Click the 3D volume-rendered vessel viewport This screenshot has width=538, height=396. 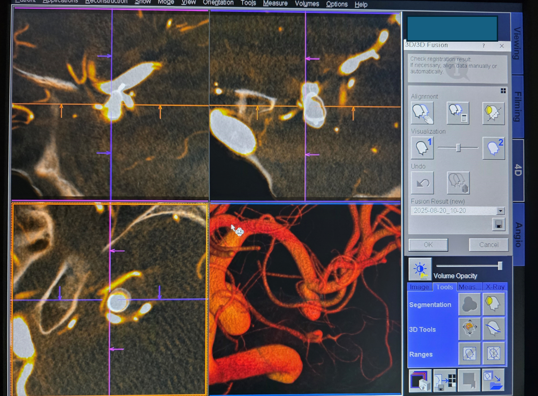pos(305,300)
